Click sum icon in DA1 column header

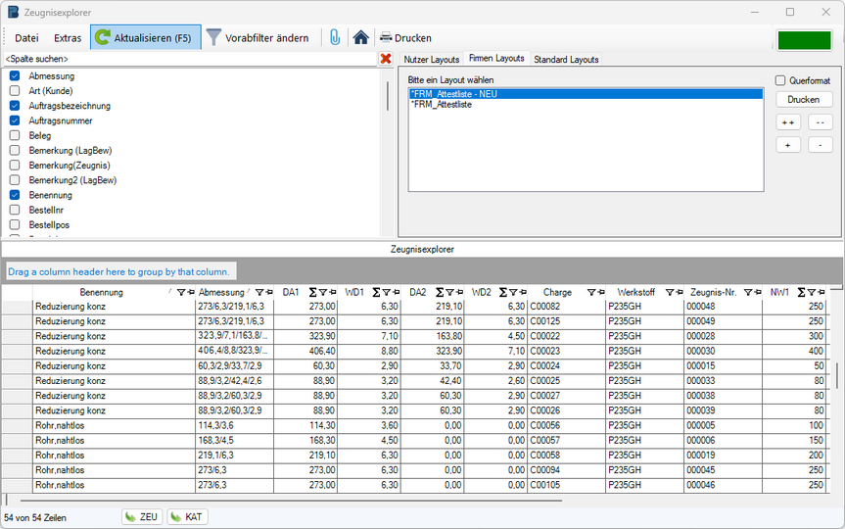[x=312, y=292]
